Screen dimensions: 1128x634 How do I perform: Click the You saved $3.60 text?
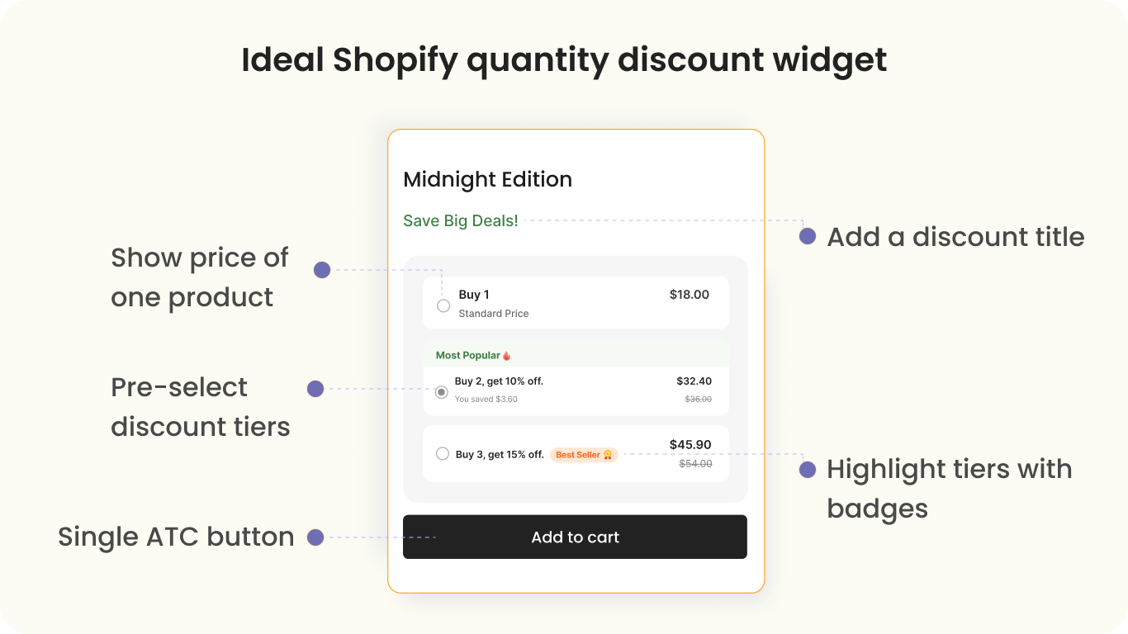pyautogui.click(x=486, y=400)
